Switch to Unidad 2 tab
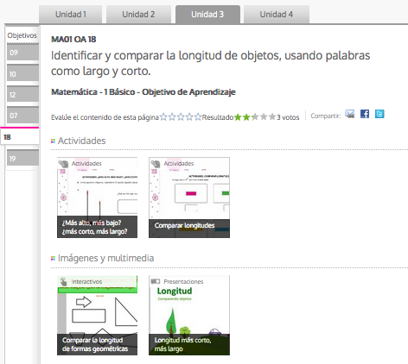This screenshot has width=408, height=364. pos(138,15)
